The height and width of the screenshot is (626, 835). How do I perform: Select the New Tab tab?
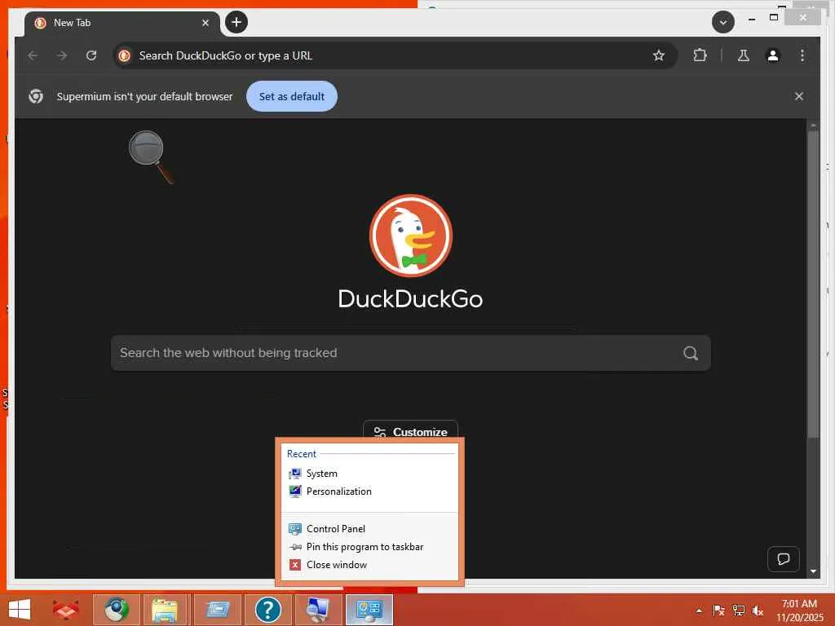click(x=122, y=23)
